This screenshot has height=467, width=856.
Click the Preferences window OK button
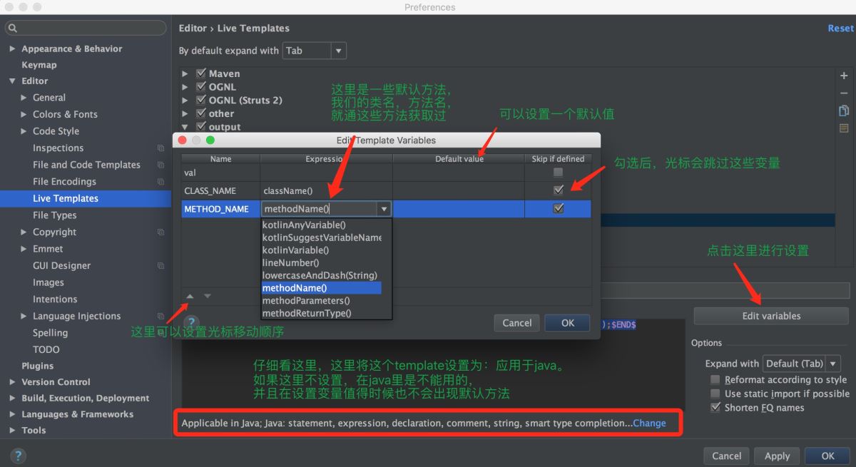(827, 456)
